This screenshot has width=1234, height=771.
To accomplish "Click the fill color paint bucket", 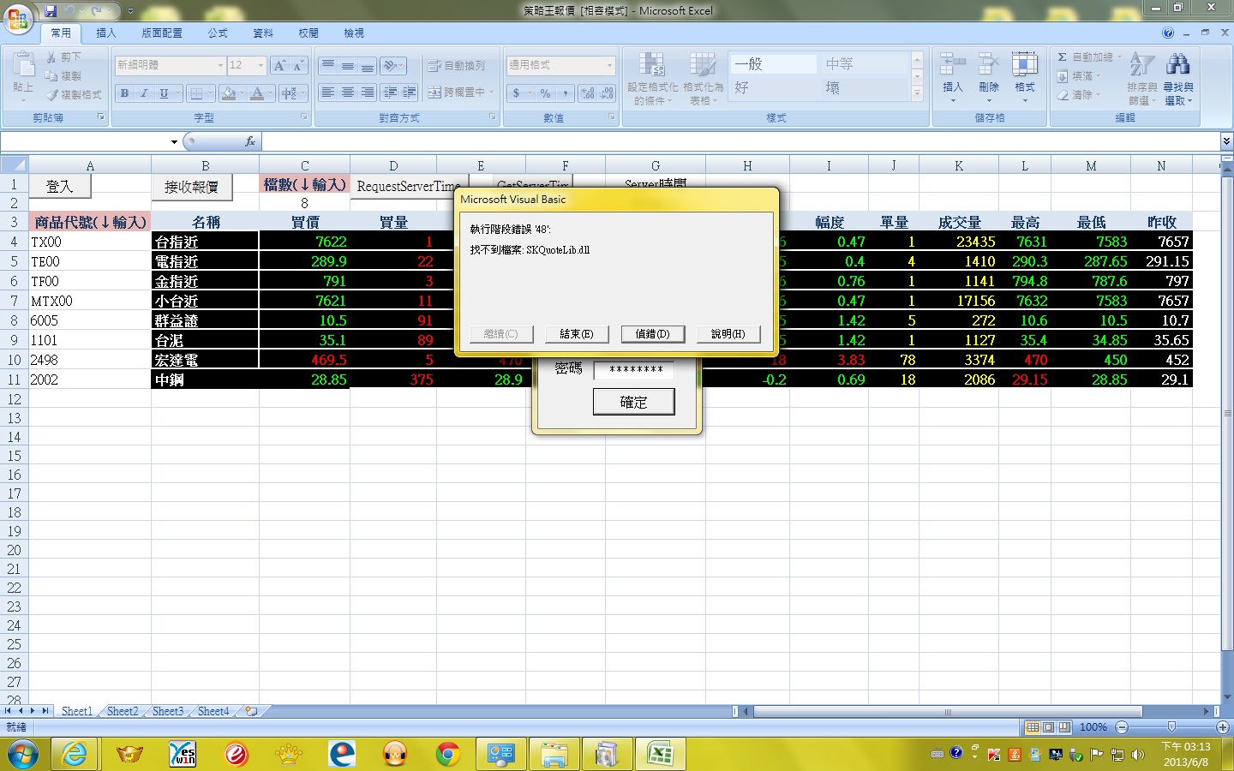I will (228, 93).
